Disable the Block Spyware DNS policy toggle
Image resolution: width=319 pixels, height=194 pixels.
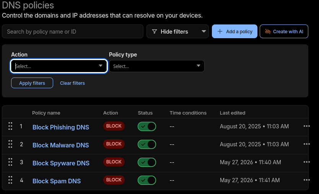tap(147, 162)
